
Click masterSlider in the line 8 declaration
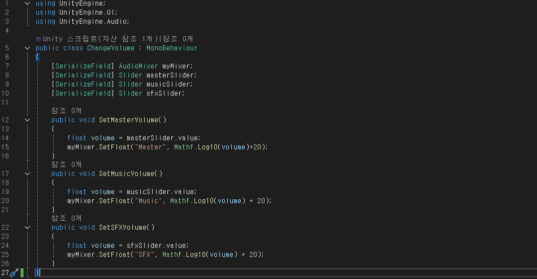tap(170, 75)
